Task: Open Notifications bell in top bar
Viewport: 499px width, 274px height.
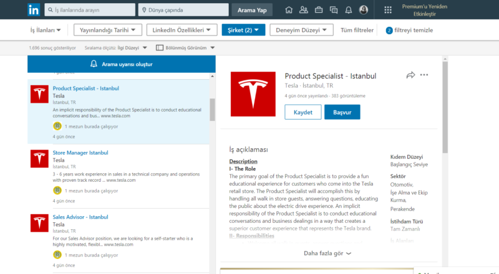Action: coord(349,10)
